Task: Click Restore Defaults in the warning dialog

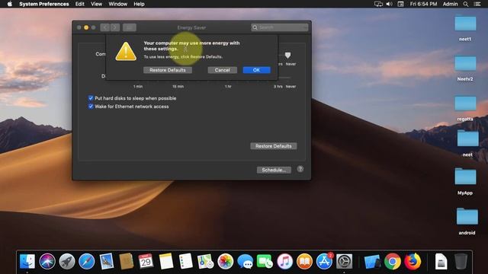Action: tap(168, 70)
